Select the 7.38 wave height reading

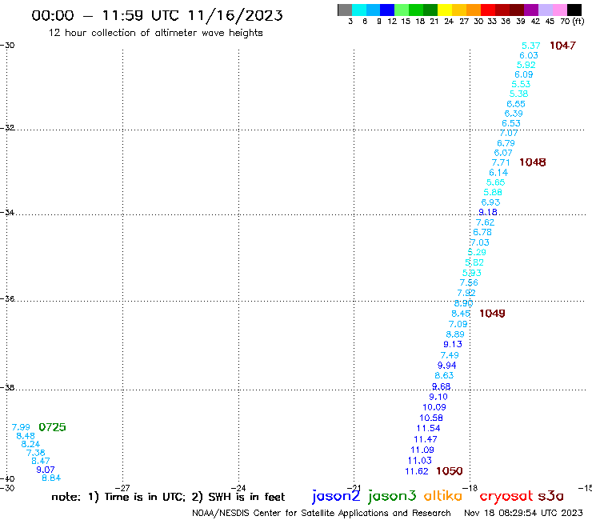(x=35, y=453)
